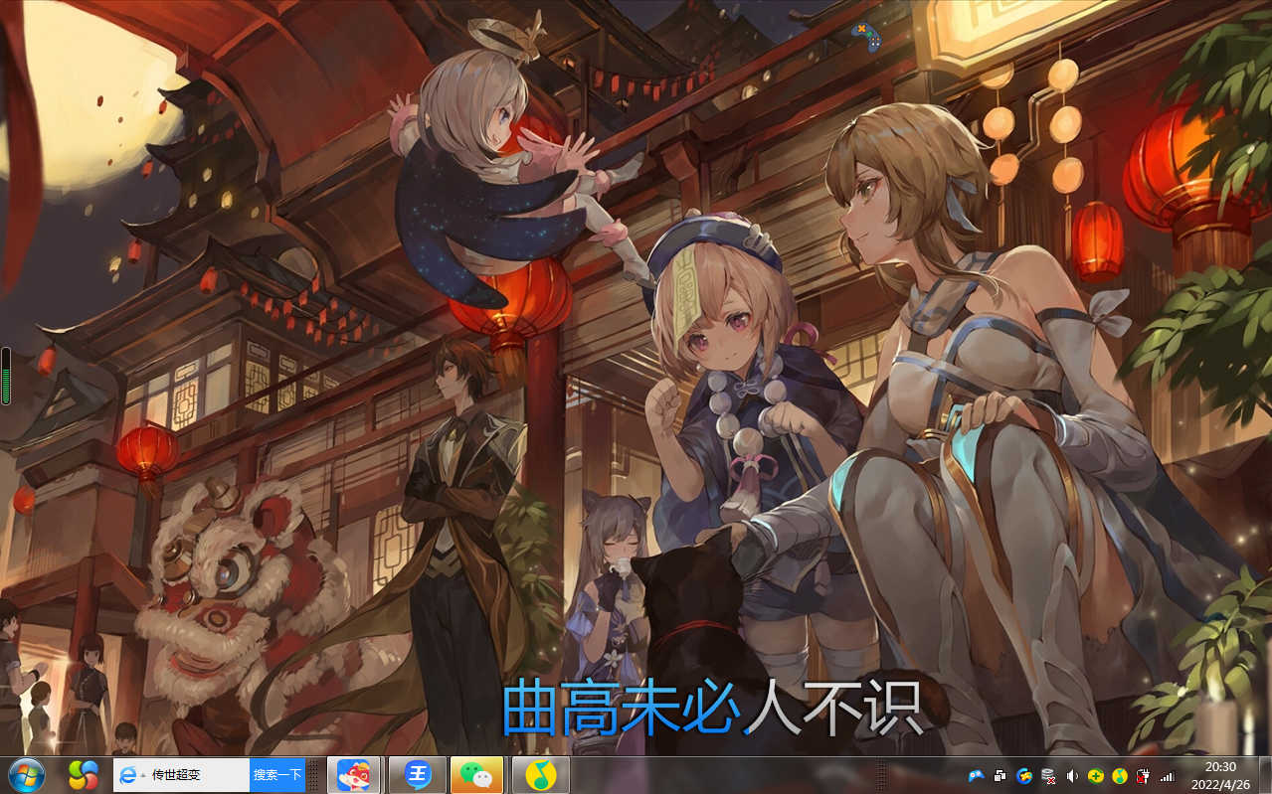Click the green plus 360 tray icon
This screenshot has width=1272, height=794.
click(1096, 775)
